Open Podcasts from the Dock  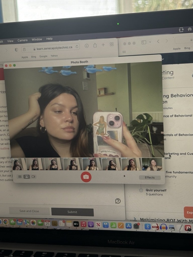pyautogui.click(x=91, y=225)
